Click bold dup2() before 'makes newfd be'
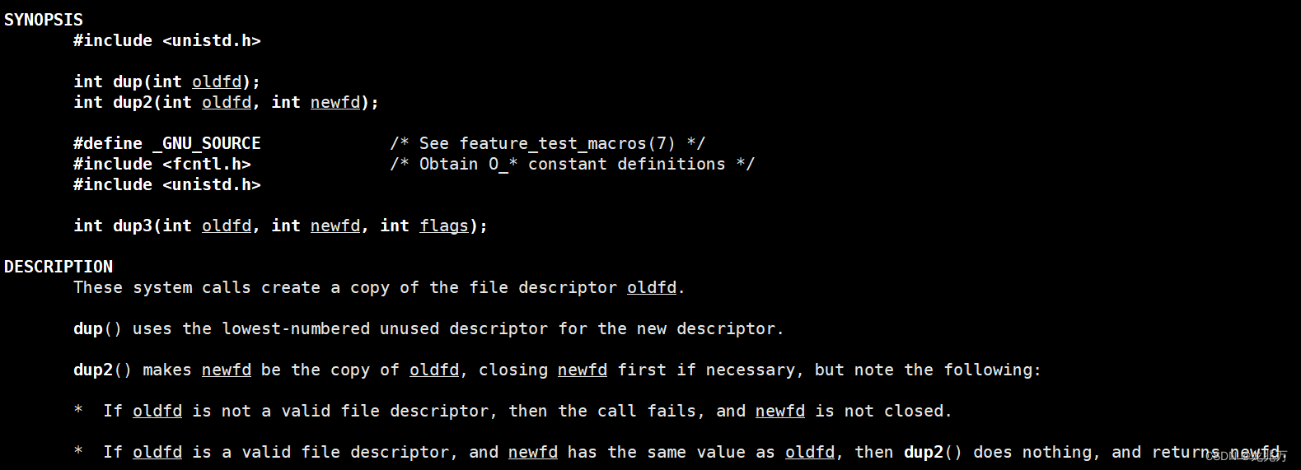Viewport: 1301px width, 470px height. tap(102, 370)
